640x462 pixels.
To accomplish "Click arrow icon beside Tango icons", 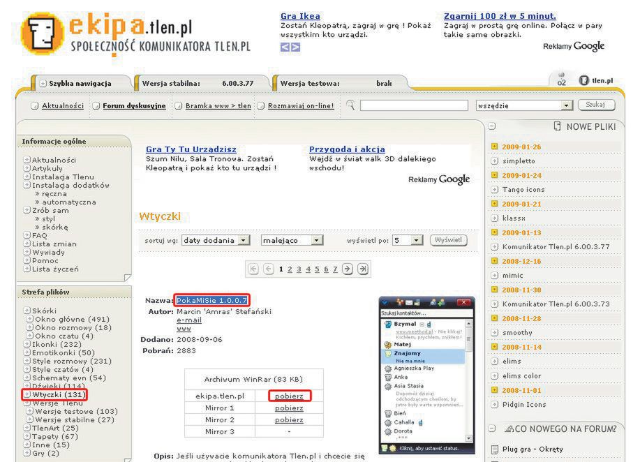I will click(x=495, y=189).
